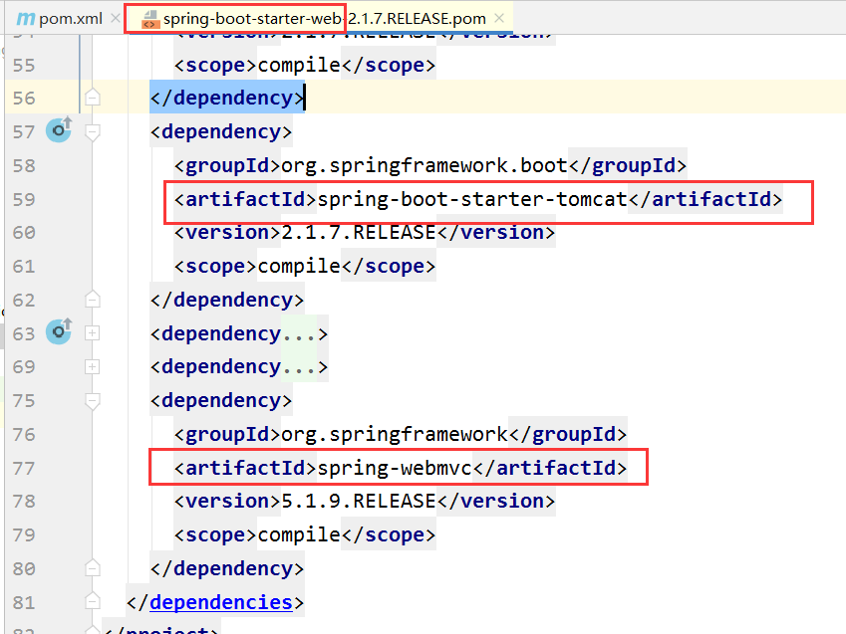This screenshot has height=634, width=846.
Task: Click the 5.1.9.RELEASE version on line 78
Action: pyautogui.click(x=359, y=501)
